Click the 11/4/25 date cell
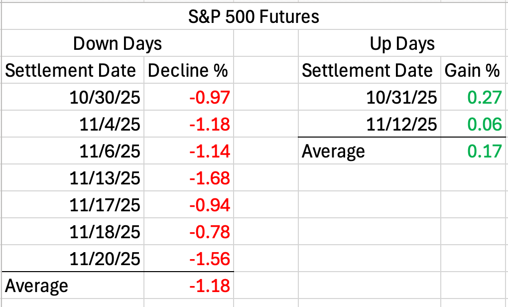 tap(111, 124)
